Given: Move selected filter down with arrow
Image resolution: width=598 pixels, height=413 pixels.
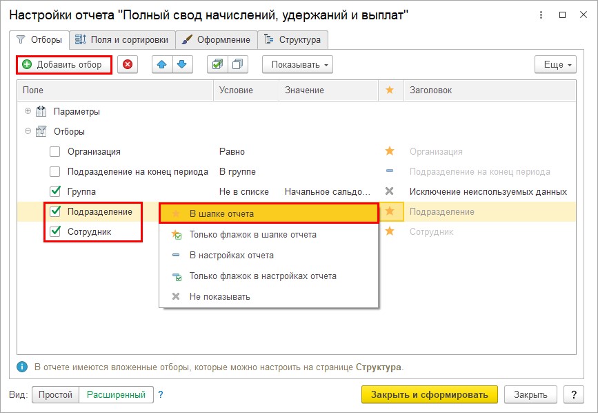Looking at the screenshot, I should click(x=182, y=64).
